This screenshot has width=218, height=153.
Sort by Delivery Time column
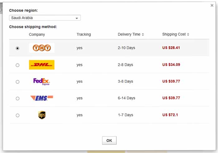[x=131, y=34]
